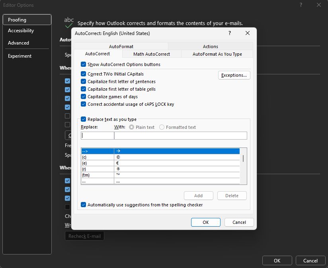328x268 pixels.
Task: Close the AutoCorrect dialog with X
Action: tap(248, 33)
